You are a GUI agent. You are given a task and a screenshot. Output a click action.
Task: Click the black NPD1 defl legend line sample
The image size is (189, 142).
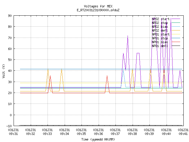176,46
